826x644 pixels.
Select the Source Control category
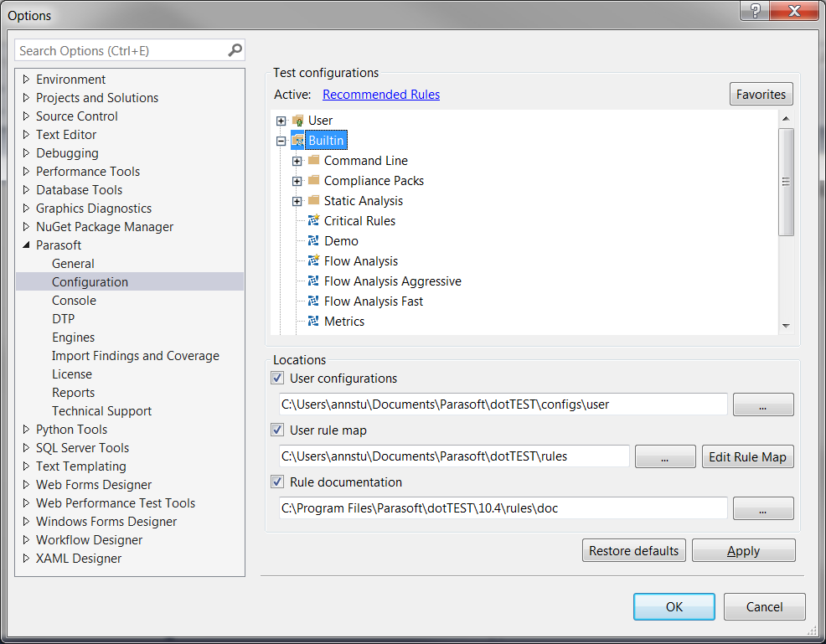click(x=77, y=116)
